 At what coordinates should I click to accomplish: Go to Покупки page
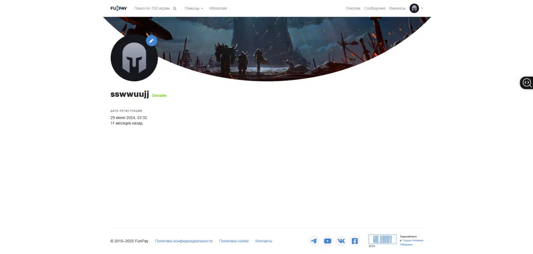353,8
